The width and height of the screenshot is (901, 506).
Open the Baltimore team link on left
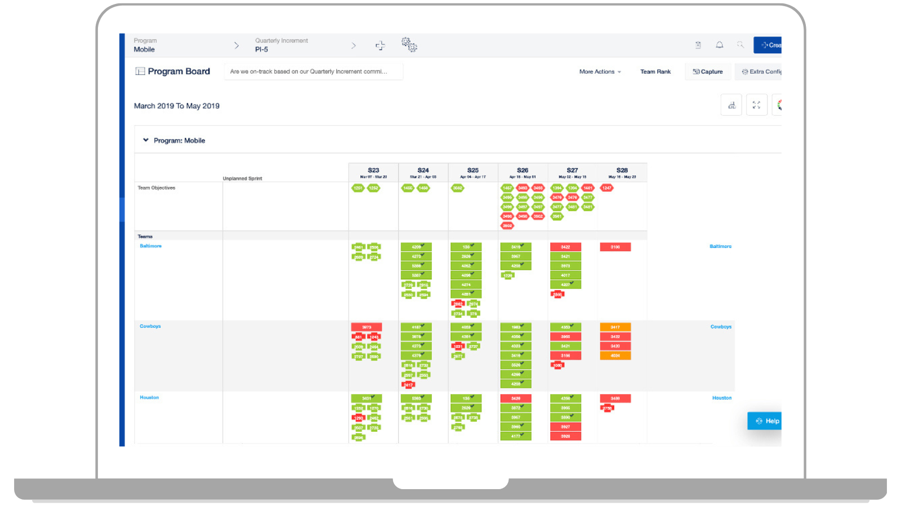coord(150,246)
